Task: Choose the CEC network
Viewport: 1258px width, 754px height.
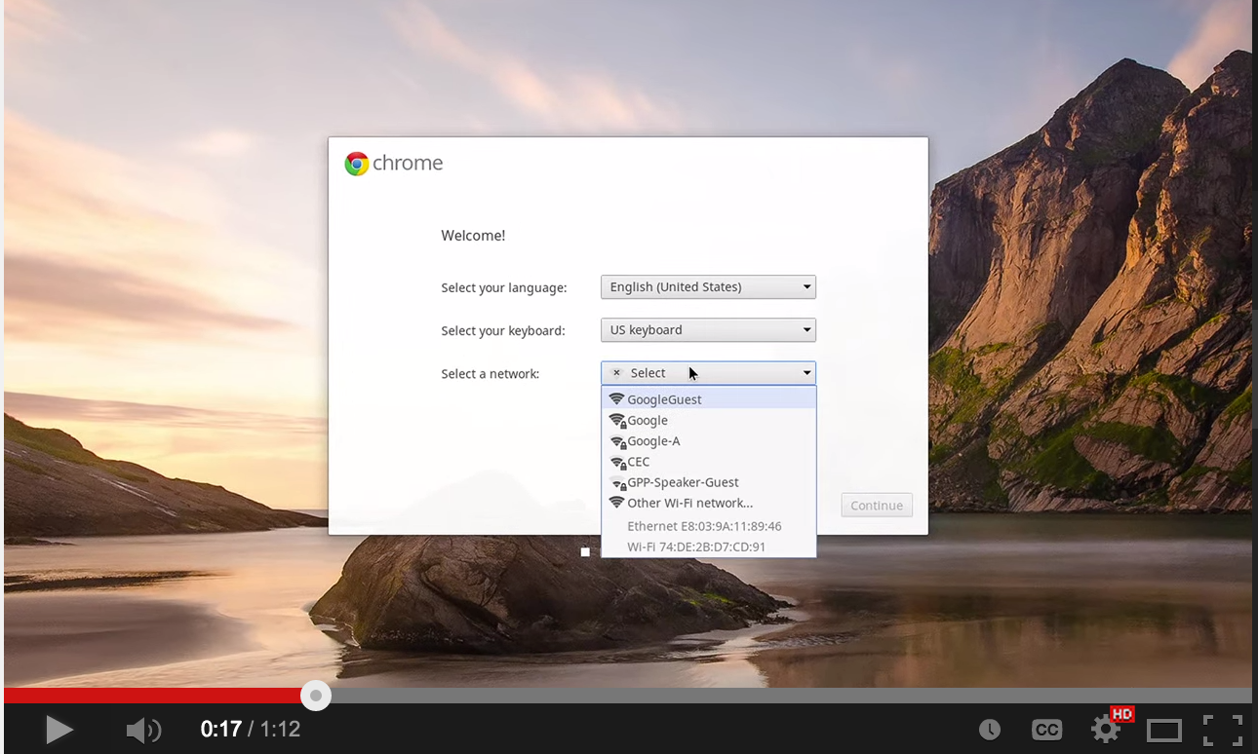Action: coord(709,462)
